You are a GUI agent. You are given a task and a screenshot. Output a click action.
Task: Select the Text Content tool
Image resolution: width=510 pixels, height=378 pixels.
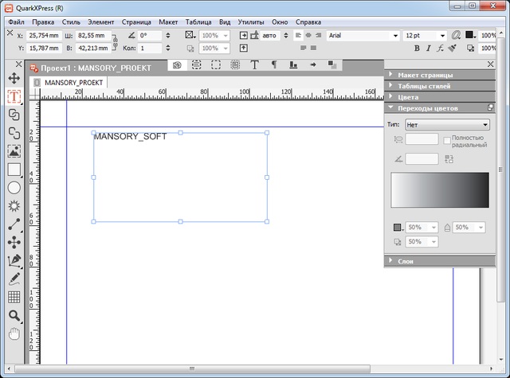[x=14, y=96]
